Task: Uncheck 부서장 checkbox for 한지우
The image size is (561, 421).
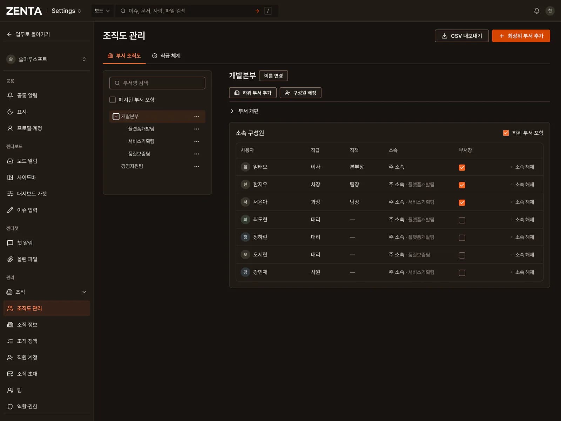Action: point(462,185)
